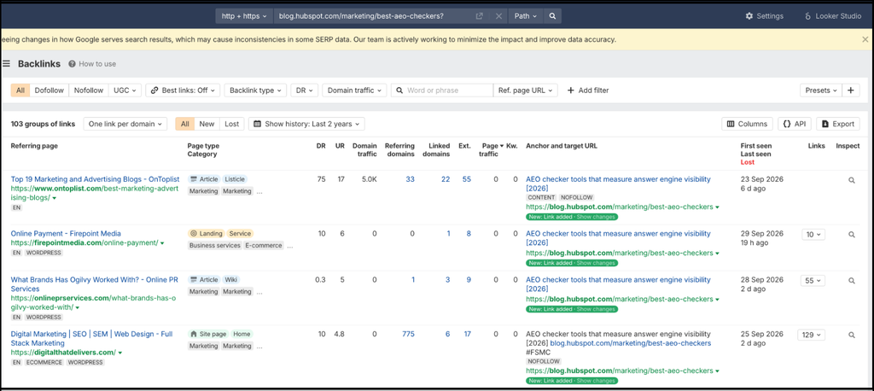Screen dimensions: 874x391
Task: Expand the digitalthatdelivers.com URL arrow
Action: (x=119, y=353)
